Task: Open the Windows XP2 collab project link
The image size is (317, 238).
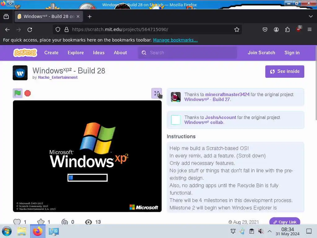Action: 204,122
